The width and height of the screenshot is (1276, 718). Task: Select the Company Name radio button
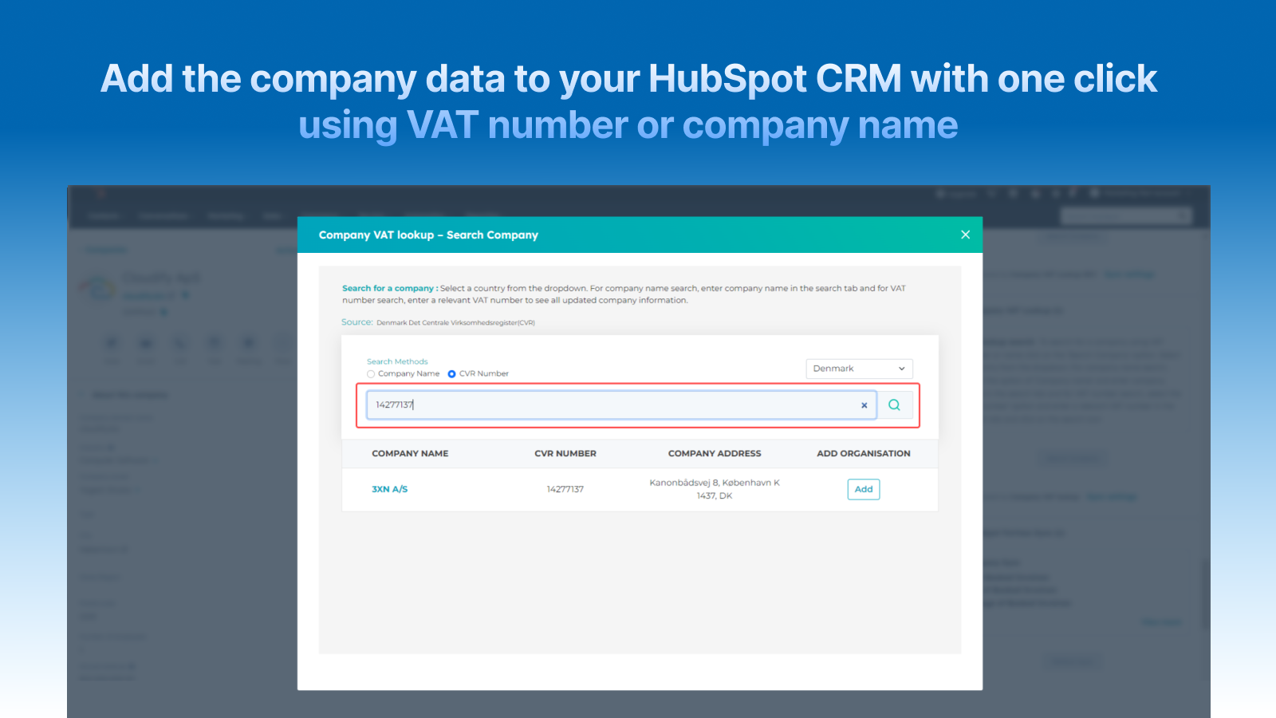pos(371,373)
